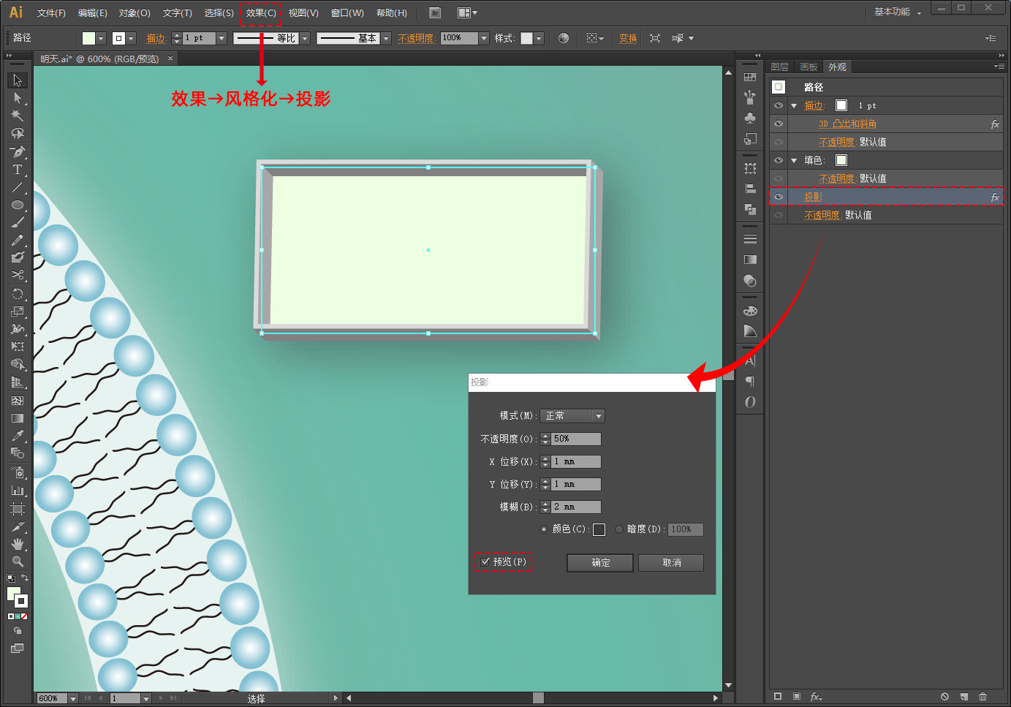Open the Color Guide panel from the dock

pos(750,331)
